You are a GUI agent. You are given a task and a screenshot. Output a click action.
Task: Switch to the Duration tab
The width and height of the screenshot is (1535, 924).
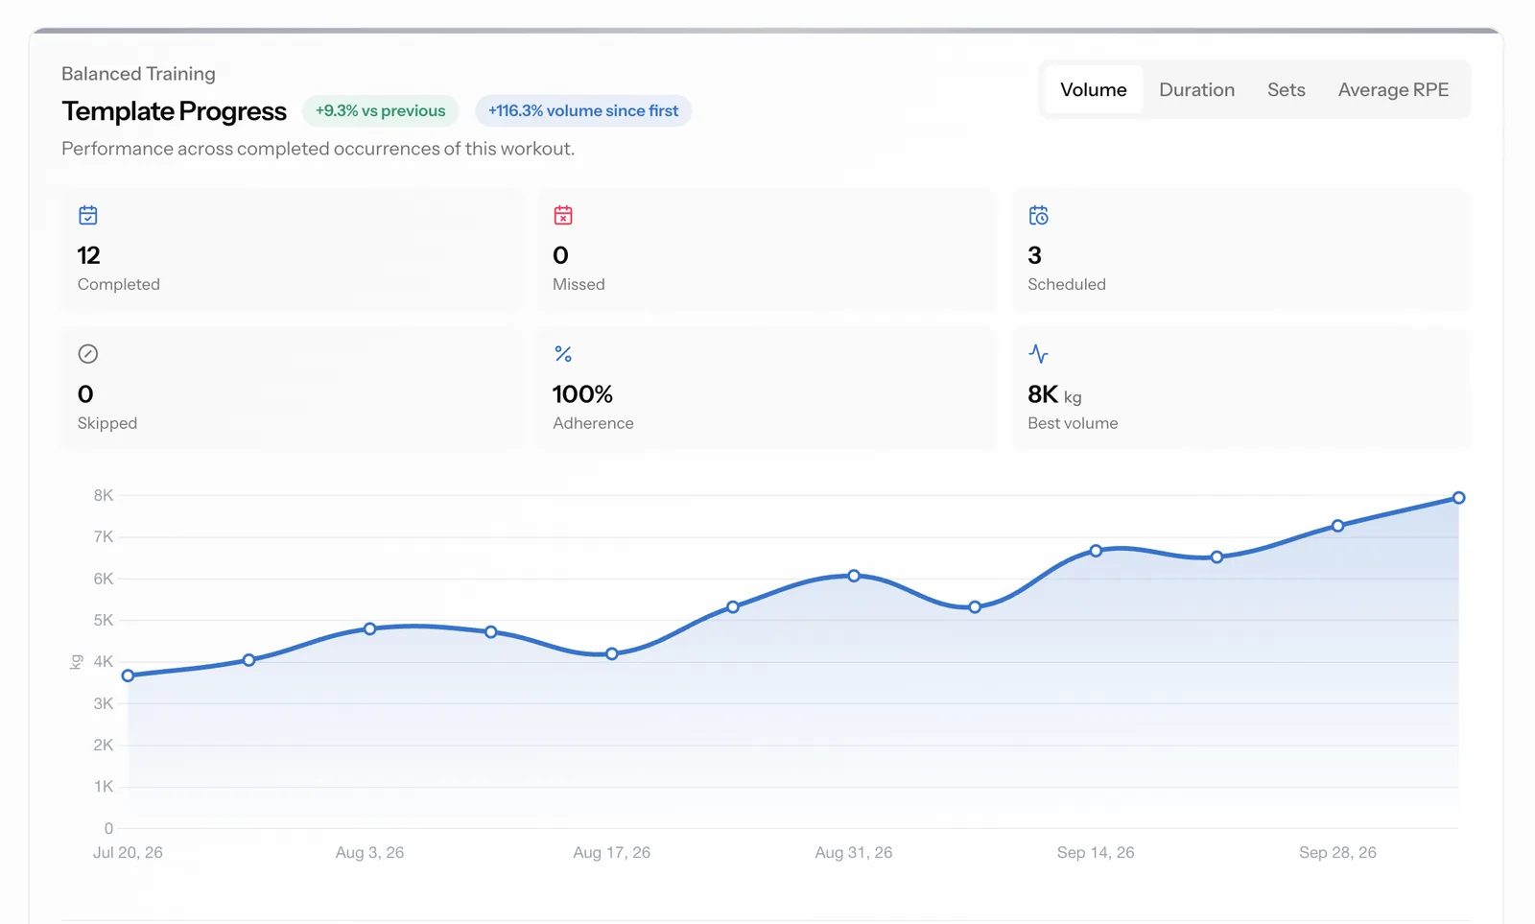coord(1196,89)
